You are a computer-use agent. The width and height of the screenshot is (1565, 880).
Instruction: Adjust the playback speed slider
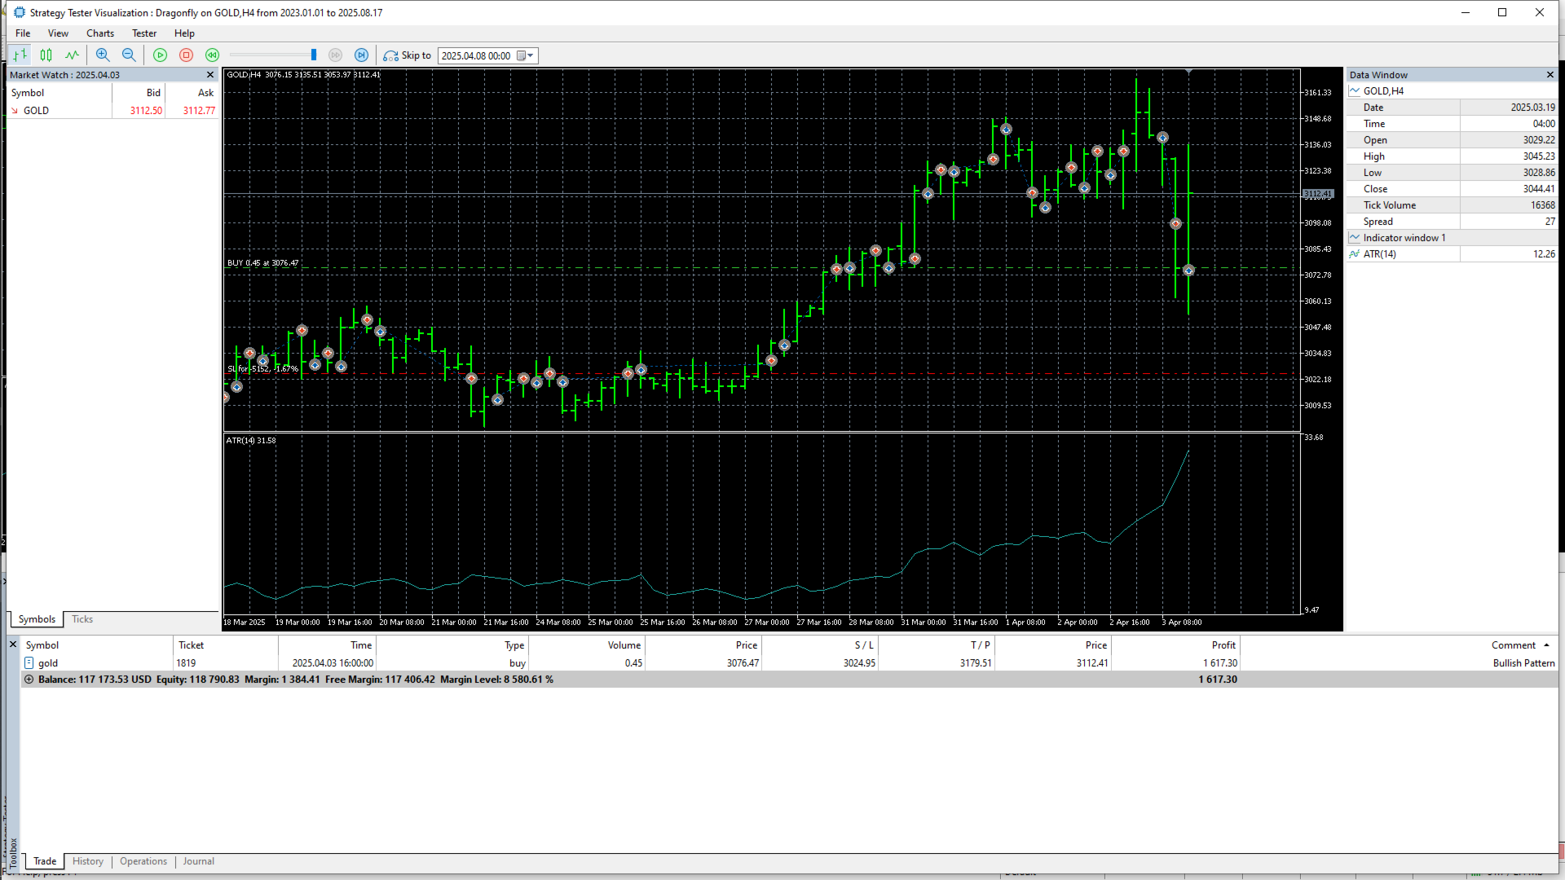(314, 55)
